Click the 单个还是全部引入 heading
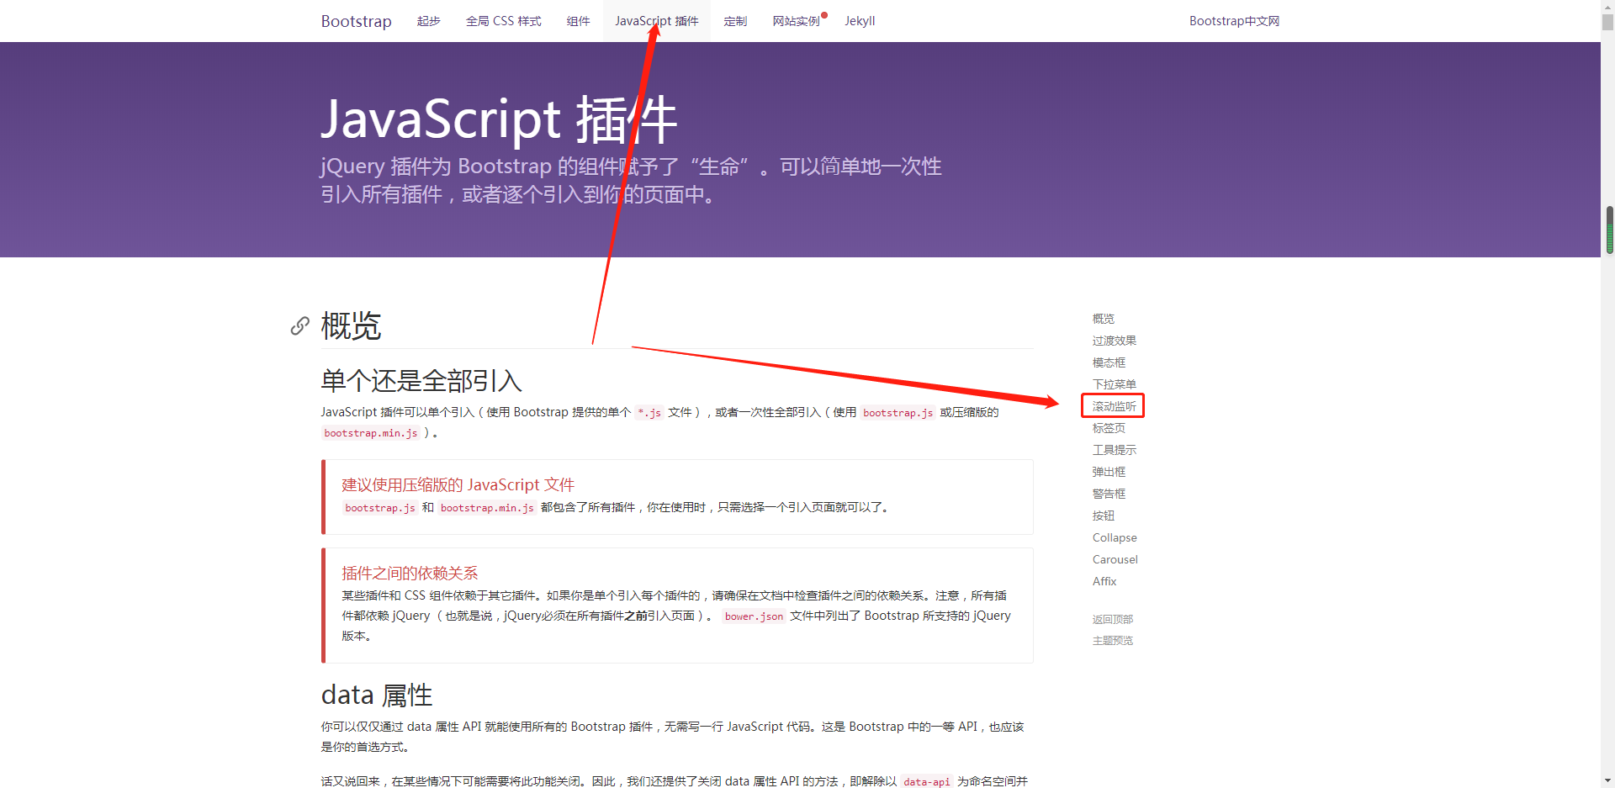This screenshot has width=1615, height=788. coord(421,381)
